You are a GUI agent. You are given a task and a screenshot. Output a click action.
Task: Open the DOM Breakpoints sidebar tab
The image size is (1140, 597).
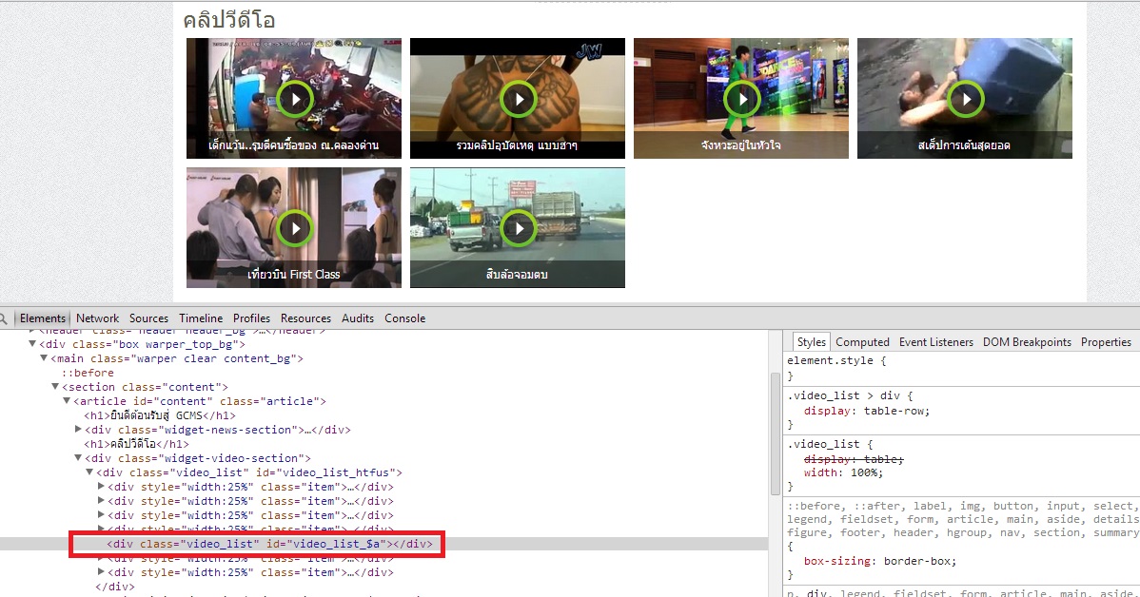click(1027, 342)
